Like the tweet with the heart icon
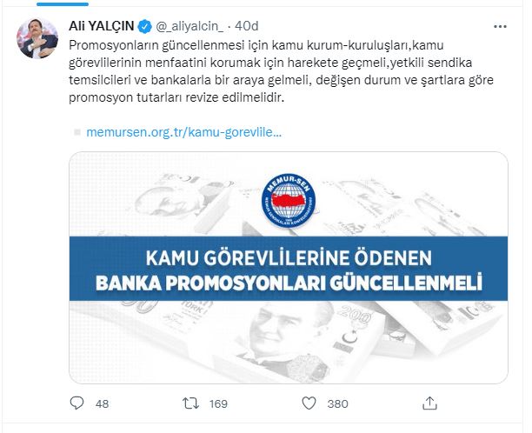Image resolution: width=532 pixels, height=433 pixels. (307, 403)
